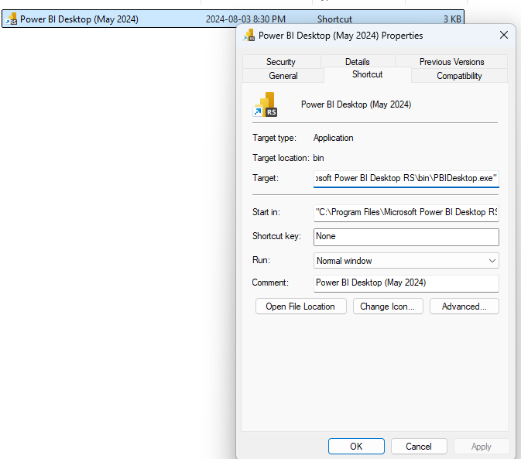Switch to the Details tab
The height and width of the screenshot is (459, 521).
point(357,62)
